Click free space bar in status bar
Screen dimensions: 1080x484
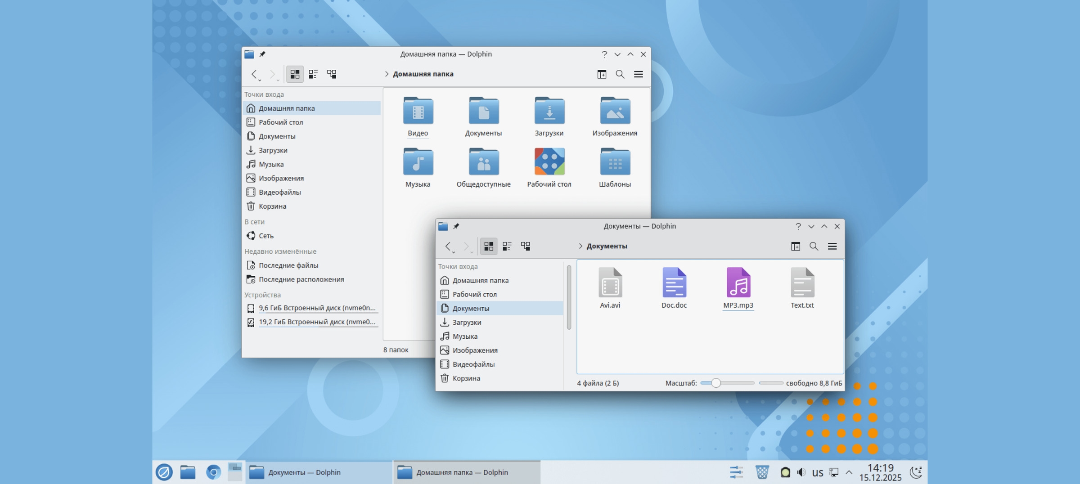click(x=771, y=383)
